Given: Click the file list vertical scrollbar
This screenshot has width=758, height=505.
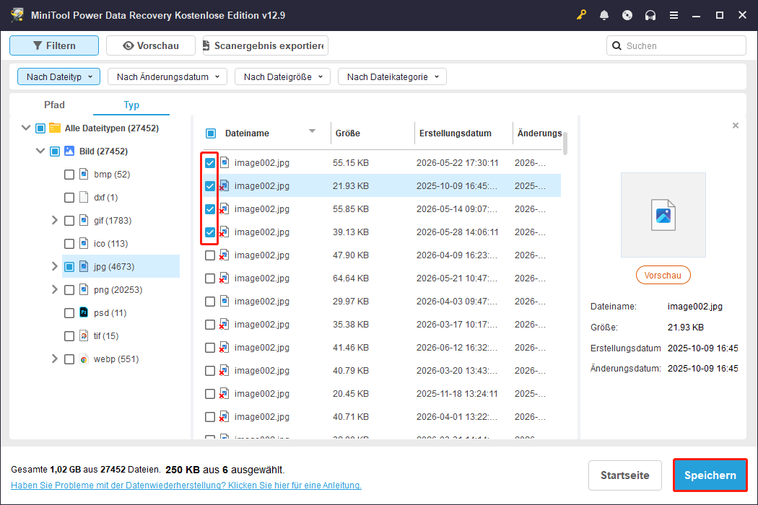Looking at the screenshot, I should coord(565,143).
